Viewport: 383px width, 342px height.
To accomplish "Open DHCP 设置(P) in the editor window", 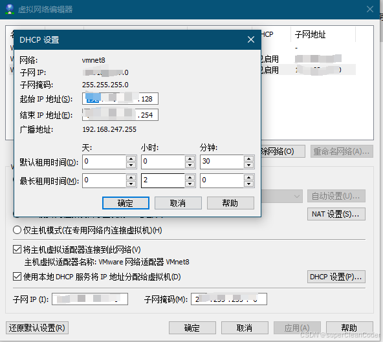I will [x=336, y=277].
